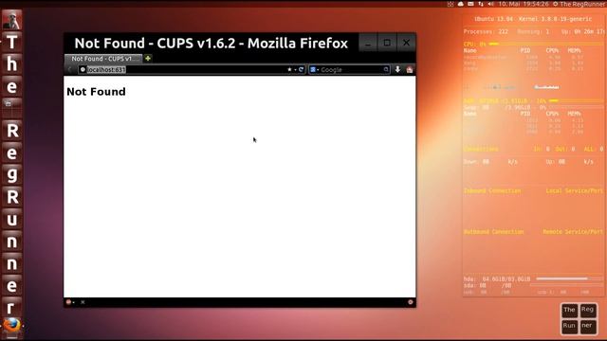Open a new tab with the plus button
This screenshot has height=341, width=607.
coord(148,59)
